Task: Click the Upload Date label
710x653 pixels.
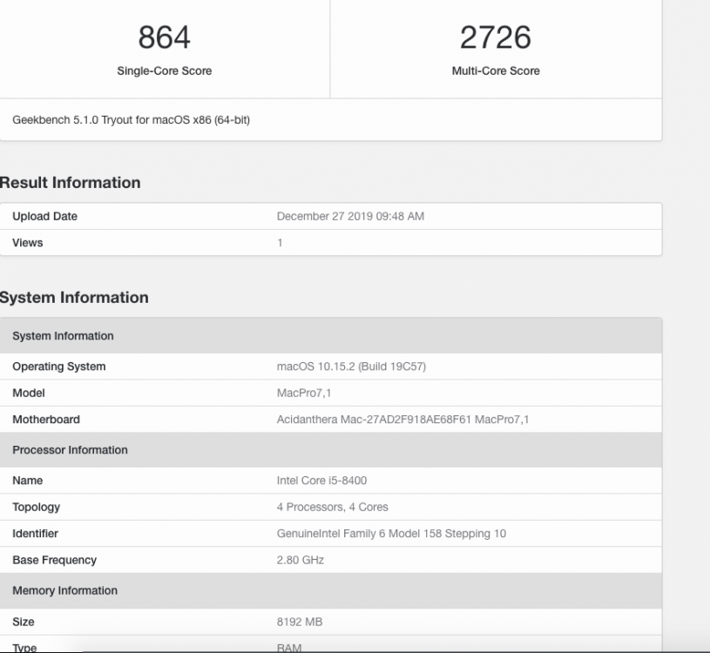Action: pyautogui.click(x=44, y=216)
